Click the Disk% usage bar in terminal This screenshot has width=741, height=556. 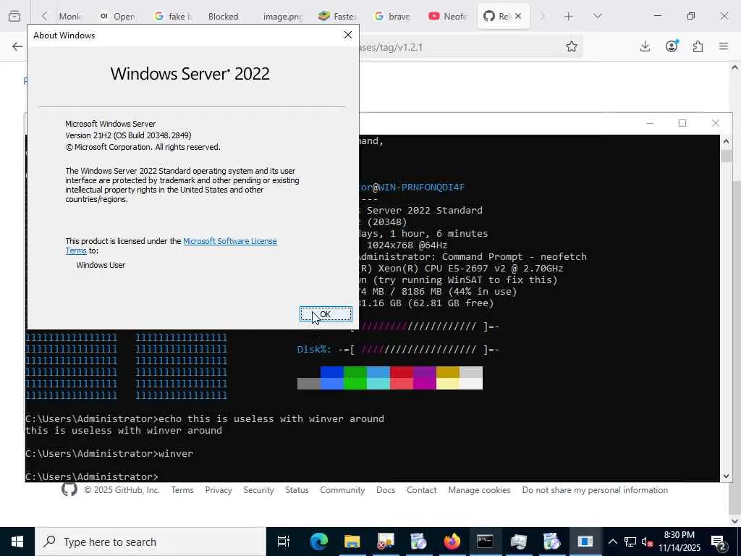(419, 350)
